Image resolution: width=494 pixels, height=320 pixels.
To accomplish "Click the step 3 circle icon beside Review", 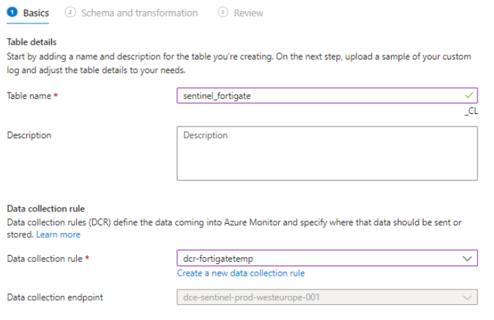I will [x=223, y=12].
